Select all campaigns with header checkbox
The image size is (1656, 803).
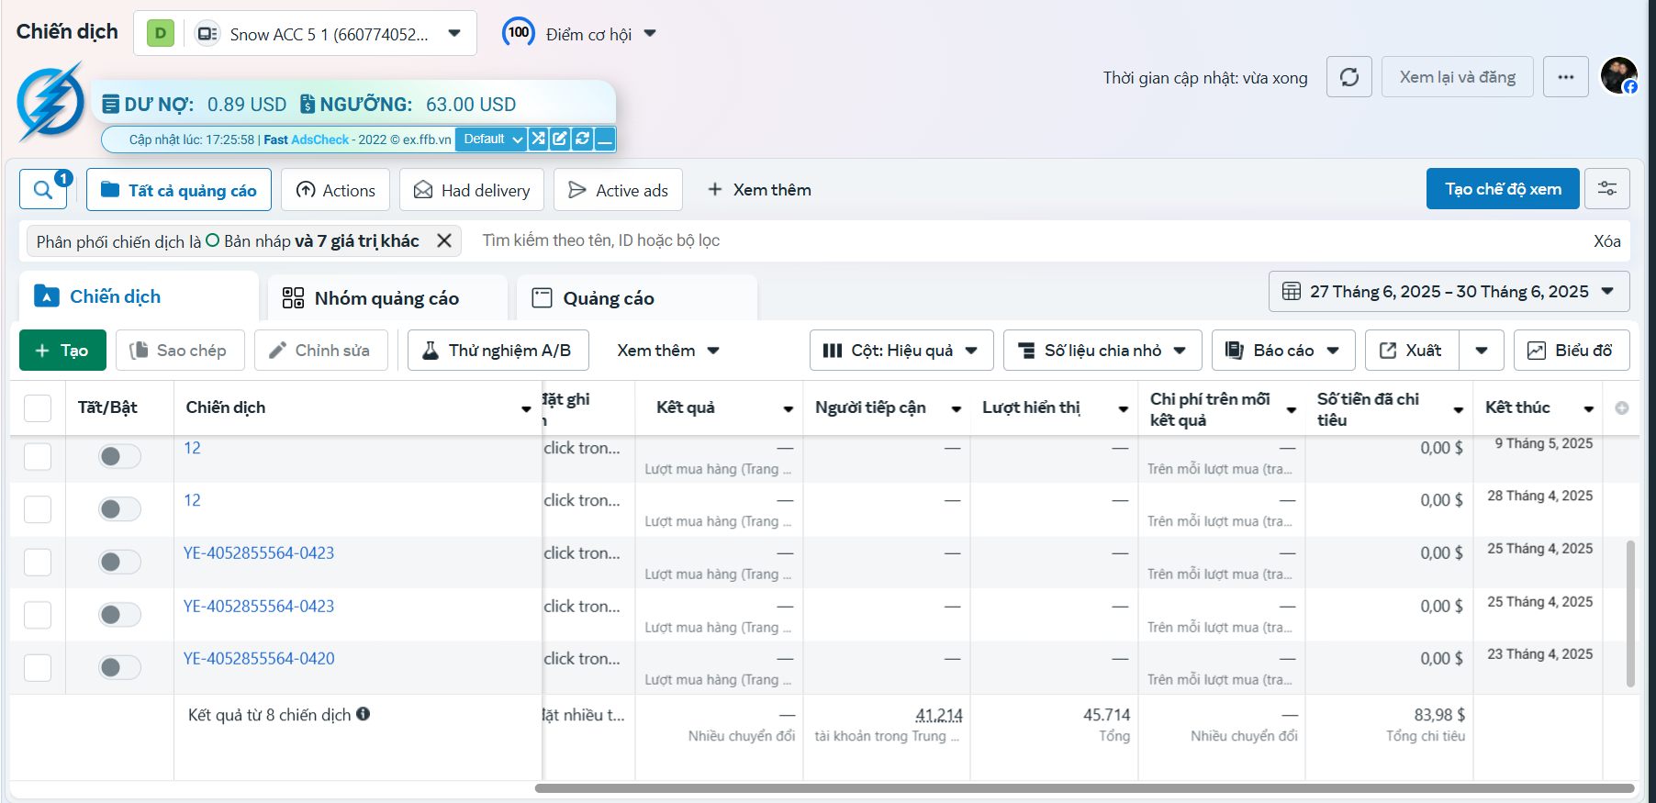click(x=38, y=407)
